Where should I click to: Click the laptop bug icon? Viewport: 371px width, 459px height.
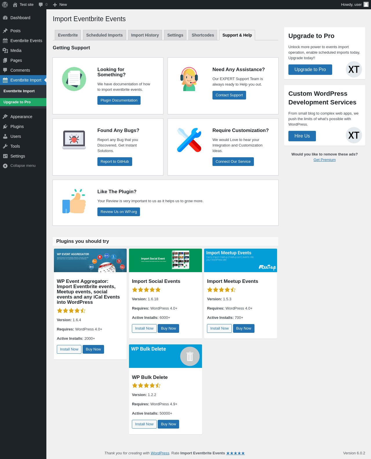click(74, 140)
